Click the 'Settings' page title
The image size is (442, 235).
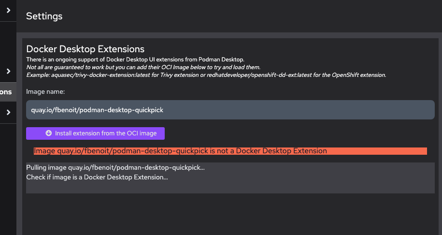pyautogui.click(x=44, y=16)
